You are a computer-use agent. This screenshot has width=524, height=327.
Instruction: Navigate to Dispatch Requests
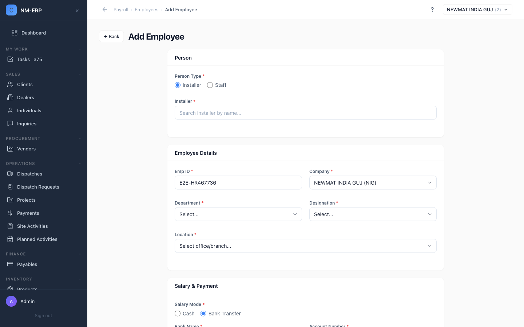[44, 187]
